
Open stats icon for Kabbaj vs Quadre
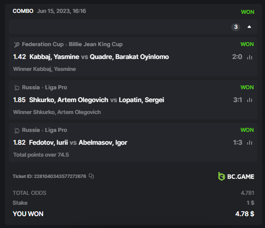(x=250, y=57)
